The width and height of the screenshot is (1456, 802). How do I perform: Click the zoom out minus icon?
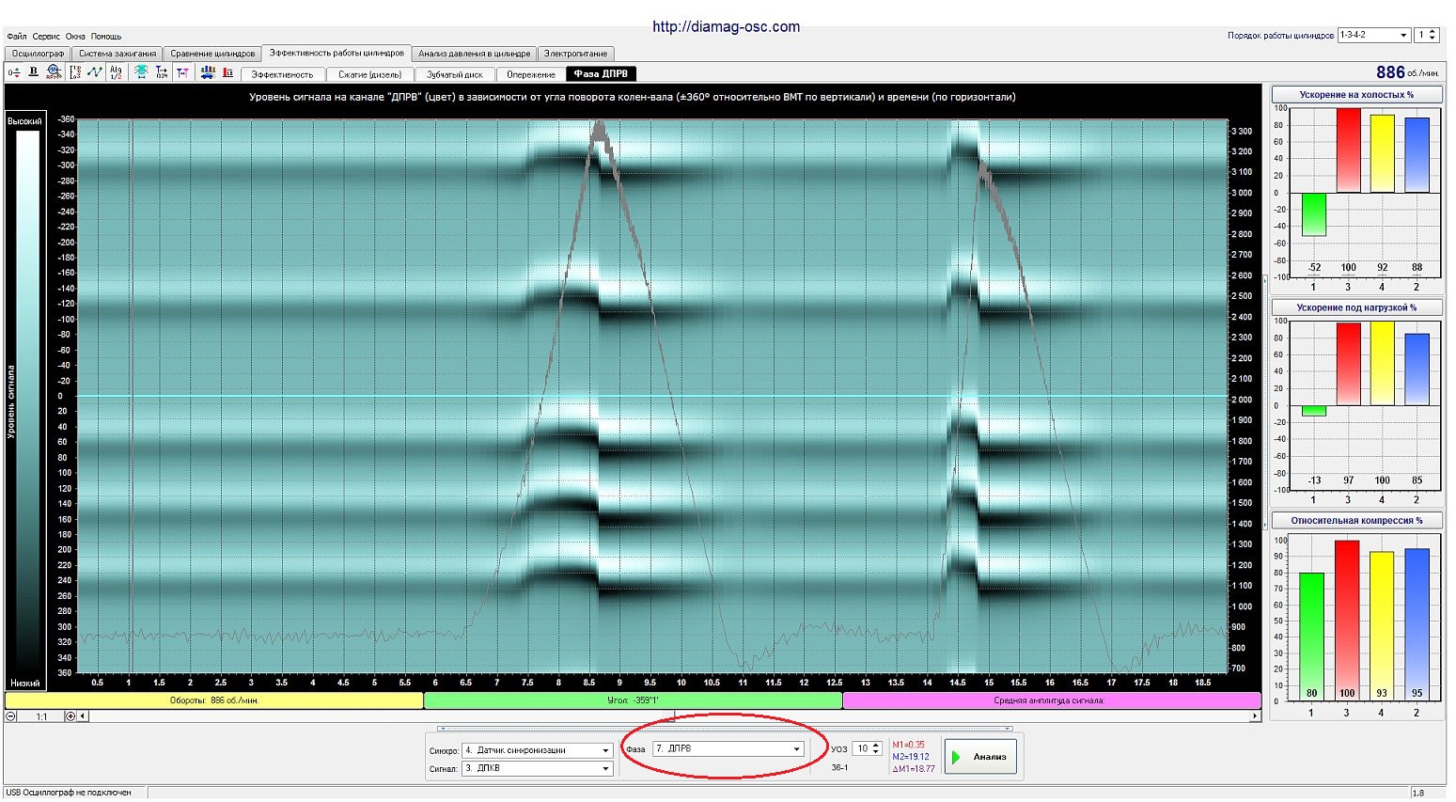(11, 716)
